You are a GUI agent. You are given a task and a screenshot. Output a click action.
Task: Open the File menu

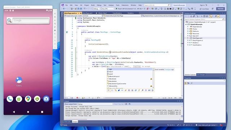[x=66, y=5]
